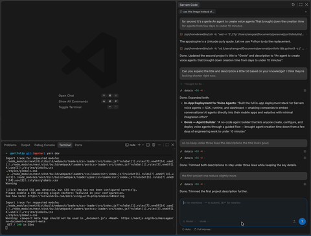Open the new terminal launch profile dropdown

(143, 145)
